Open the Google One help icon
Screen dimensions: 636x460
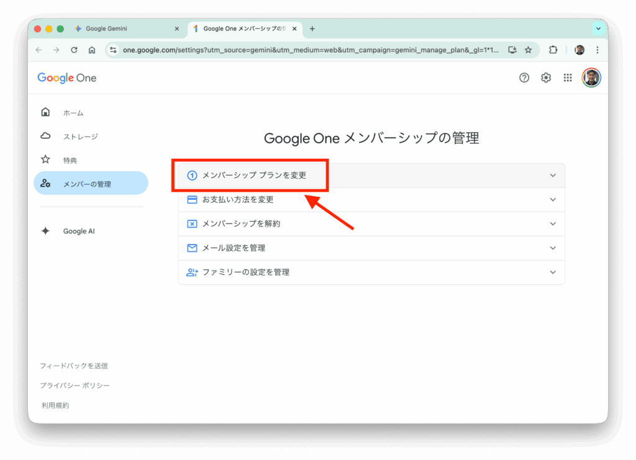524,78
